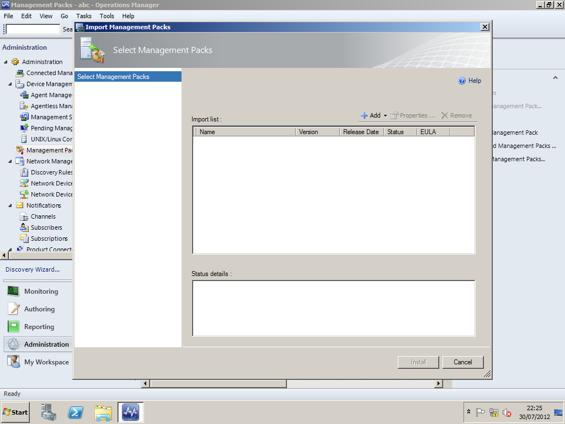The height and width of the screenshot is (424, 565).
Task: Open the File menu
Action: [x=8, y=16]
